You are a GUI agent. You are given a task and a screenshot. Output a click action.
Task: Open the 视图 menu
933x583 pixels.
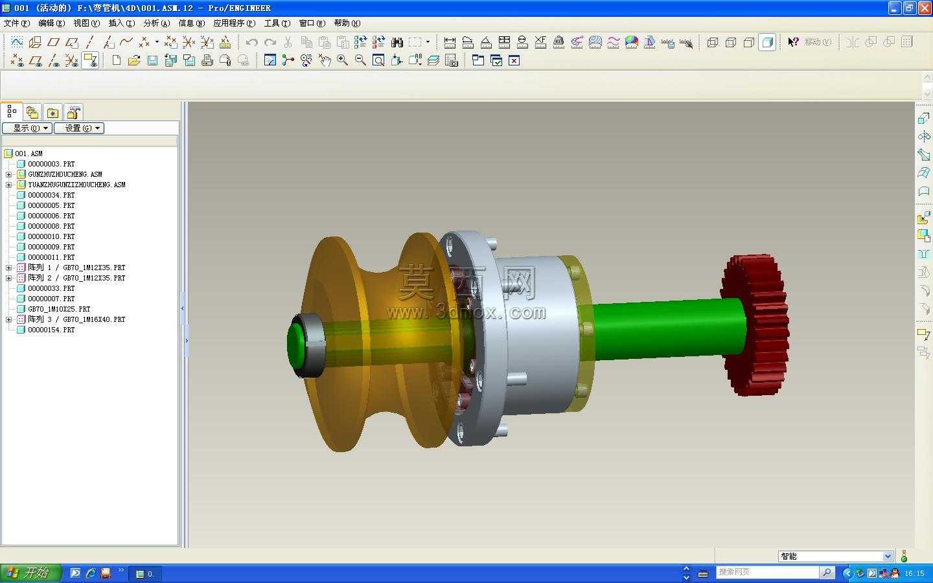point(87,23)
